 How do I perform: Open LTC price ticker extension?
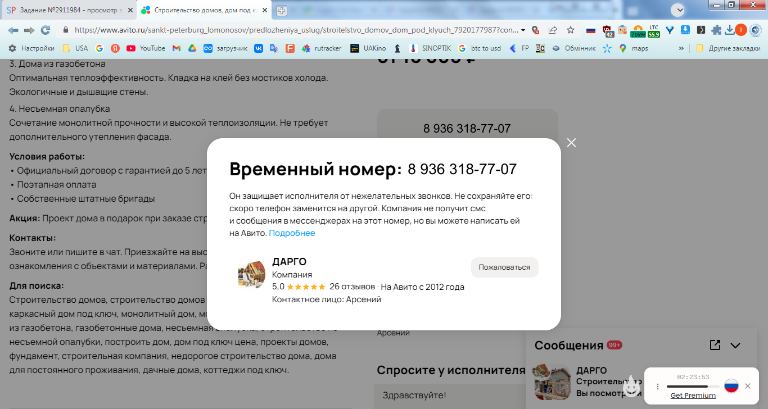(x=654, y=31)
